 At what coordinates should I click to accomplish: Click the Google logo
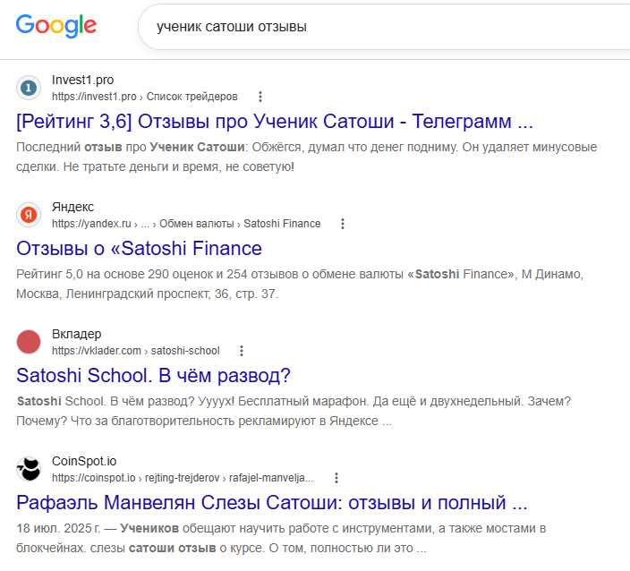56,26
